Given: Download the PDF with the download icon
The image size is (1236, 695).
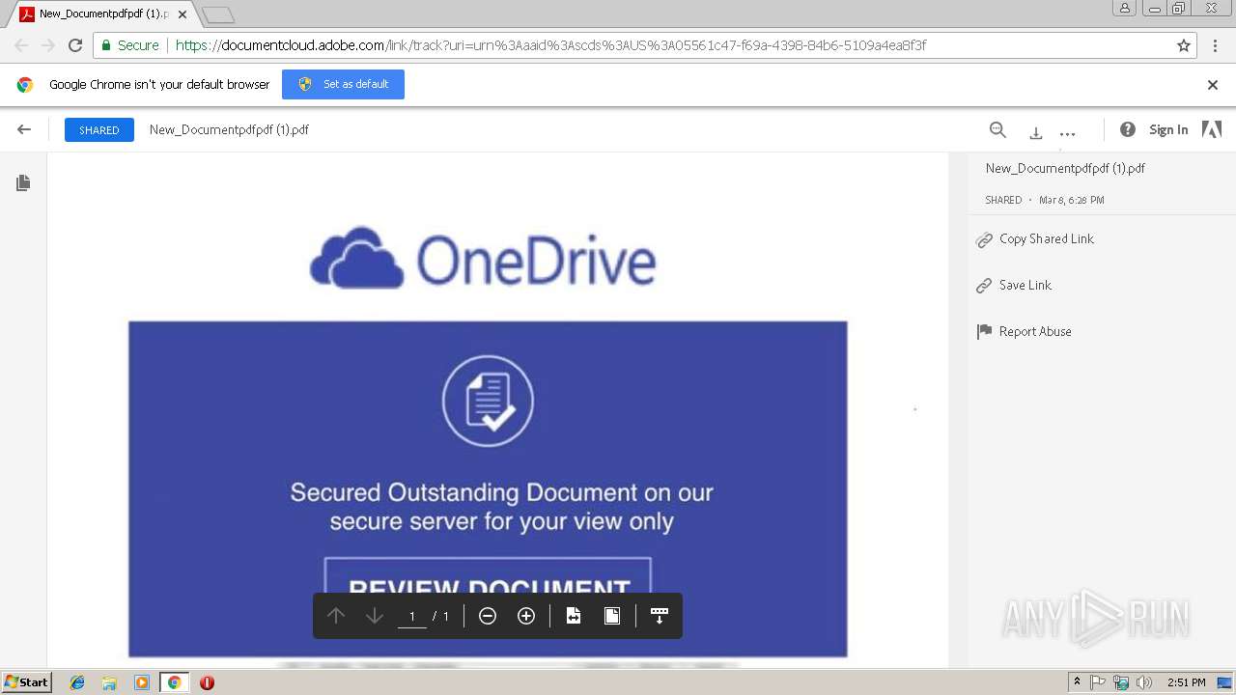Looking at the screenshot, I should [1035, 132].
